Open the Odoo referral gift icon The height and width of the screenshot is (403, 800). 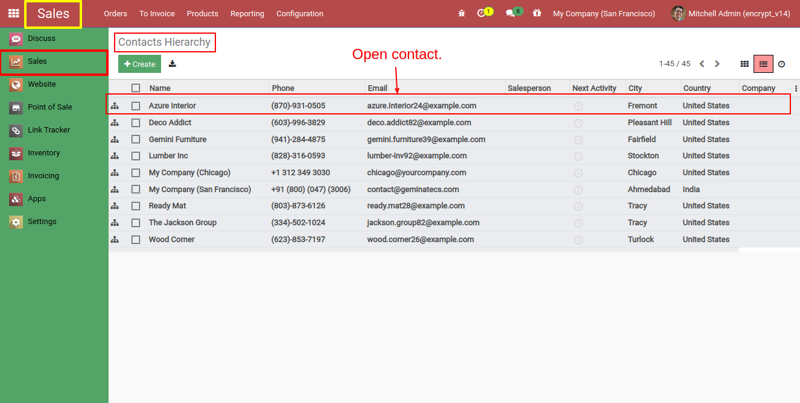pos(536,13)
